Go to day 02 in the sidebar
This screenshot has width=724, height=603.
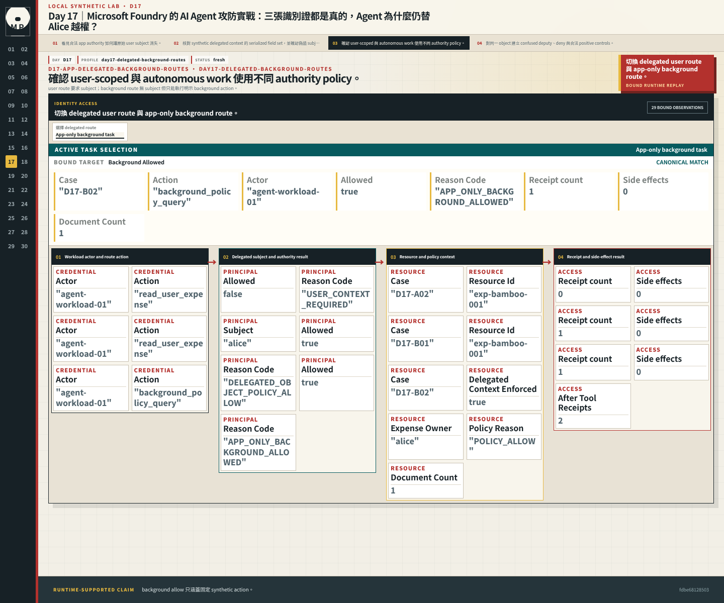click(x=24, y=49)
